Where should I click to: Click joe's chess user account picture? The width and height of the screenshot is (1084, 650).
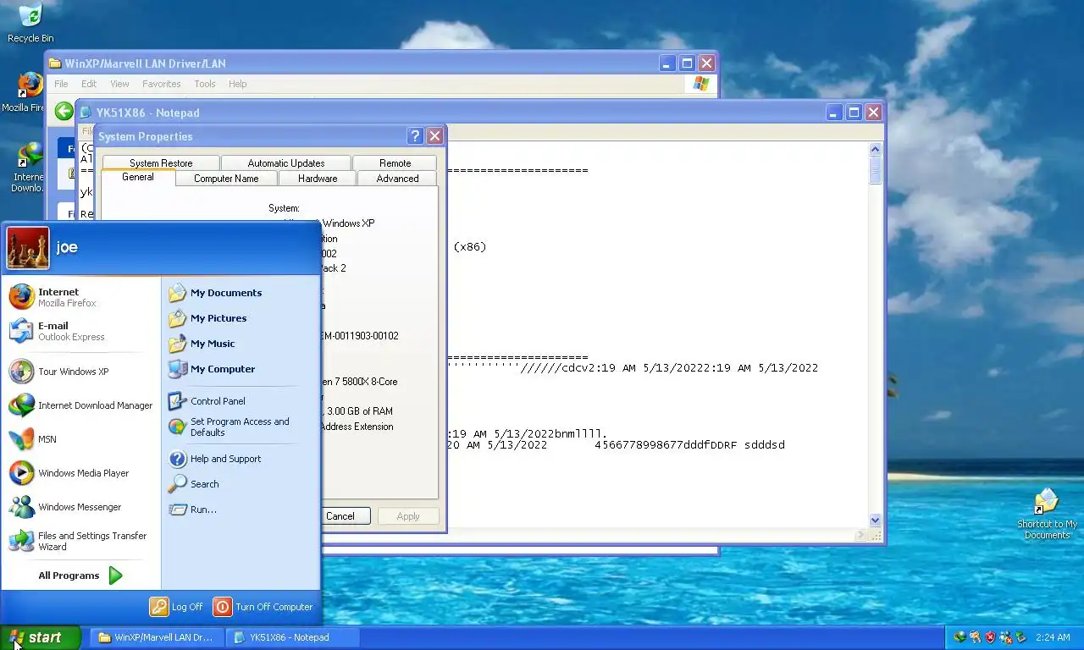pyautogui.click(x=28, y=248)
